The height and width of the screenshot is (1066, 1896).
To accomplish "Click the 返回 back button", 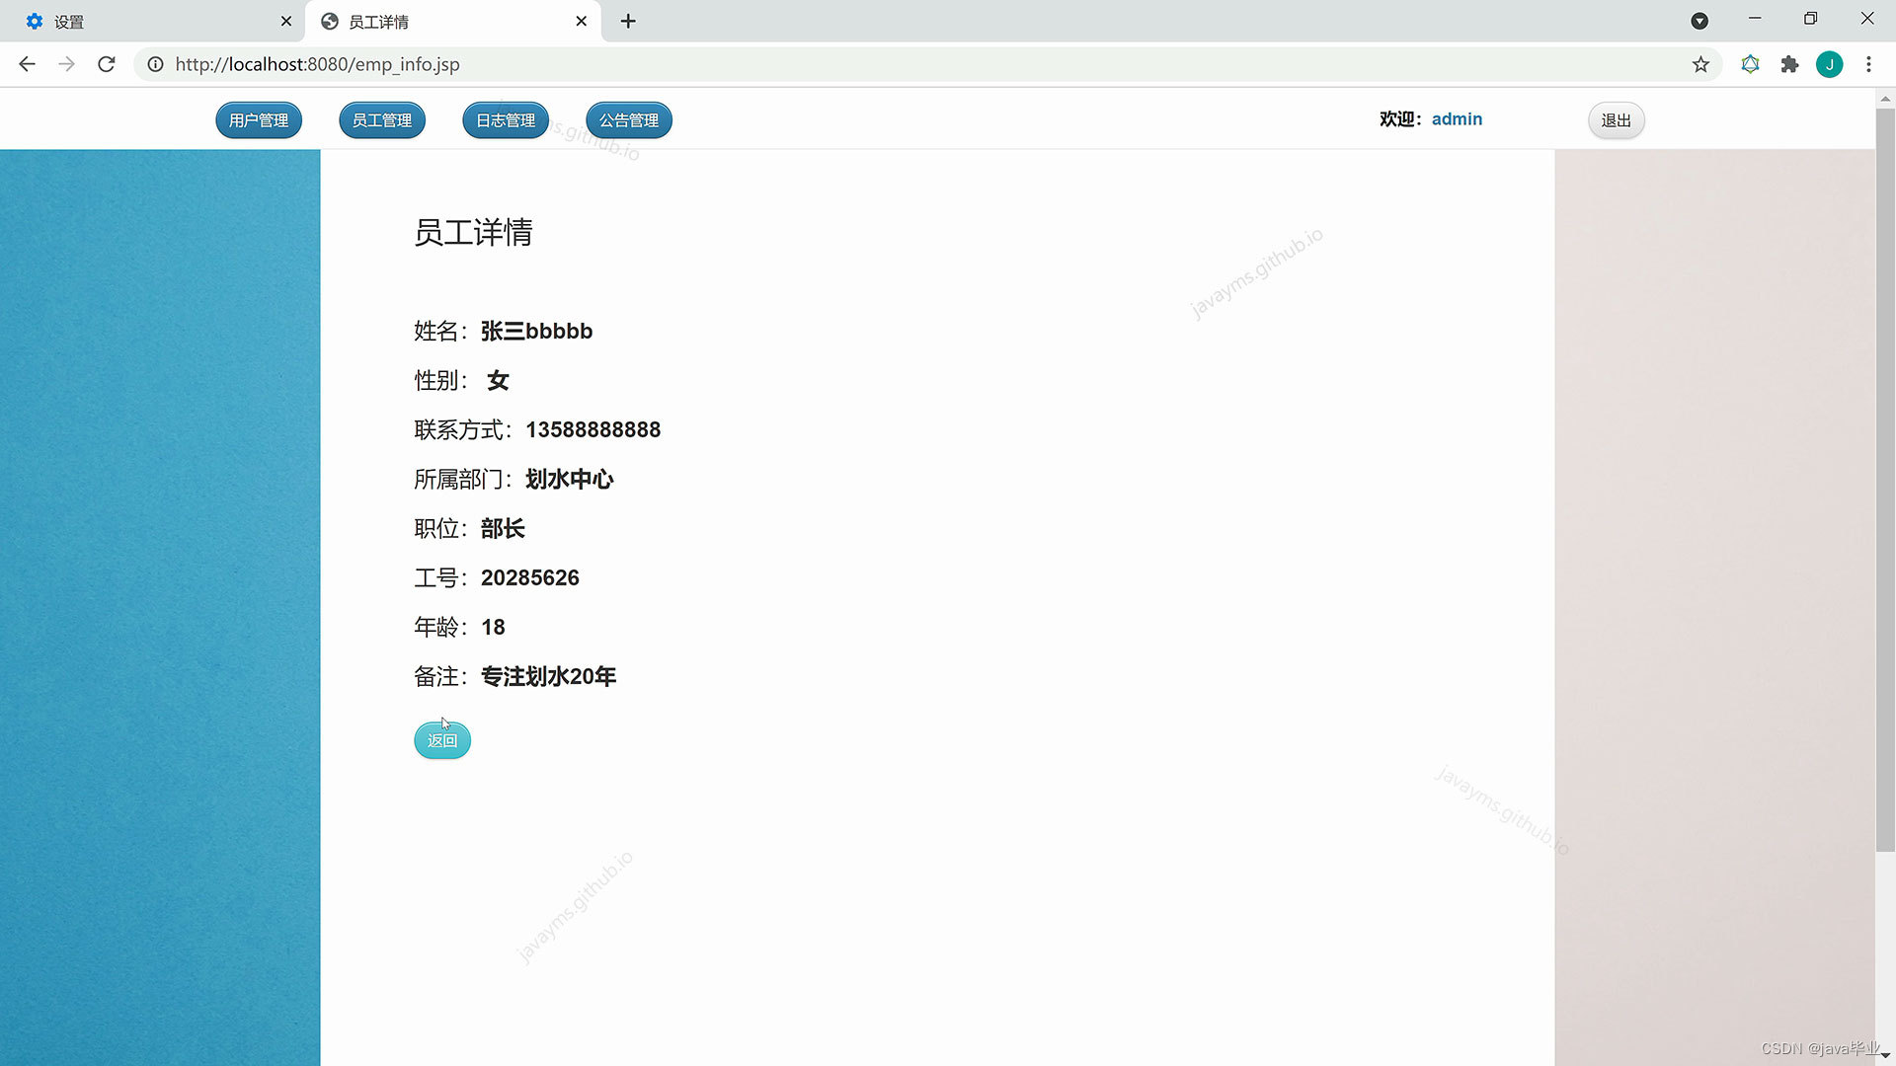I will tap(442, 740).
